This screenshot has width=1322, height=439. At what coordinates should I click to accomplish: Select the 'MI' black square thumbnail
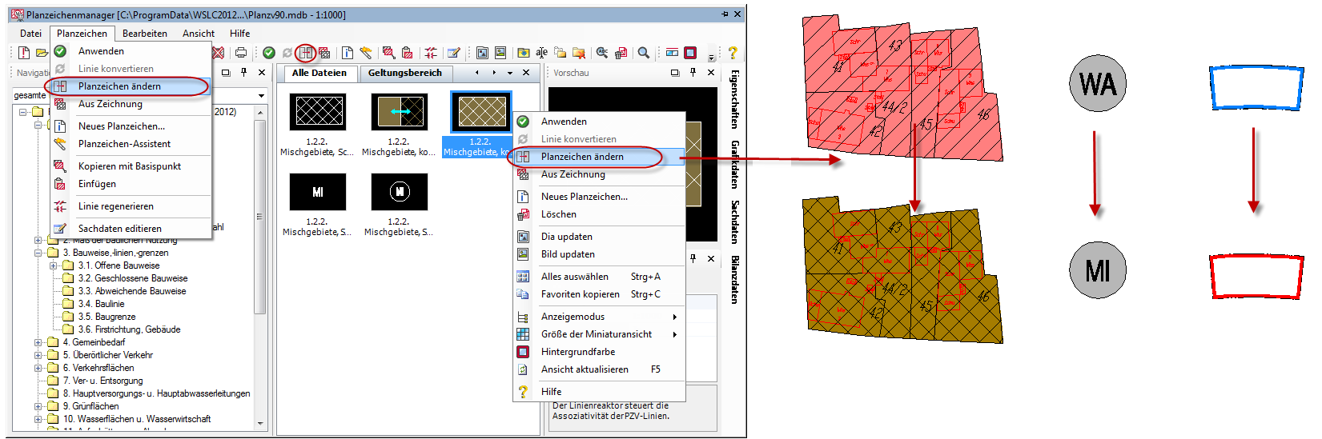point(318,193)
